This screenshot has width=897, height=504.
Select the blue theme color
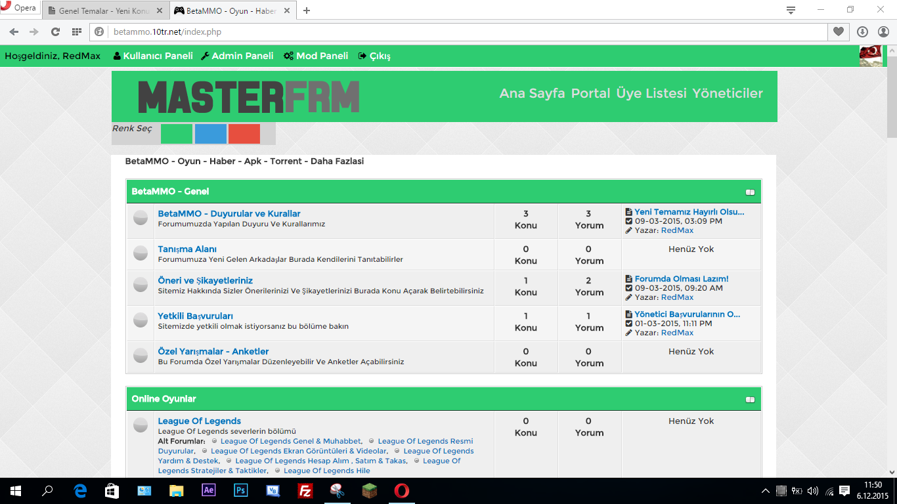point(211,134)
